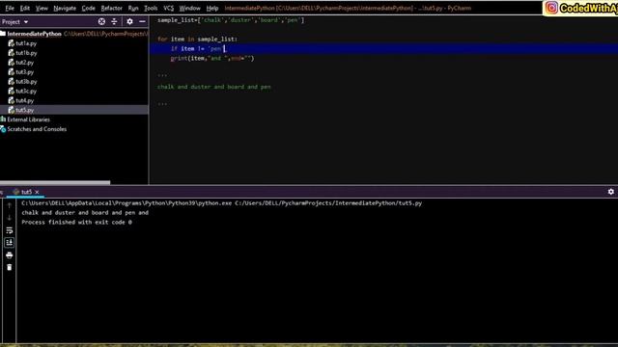Image resolution: width=618 pixels, height=347 pixels.
Task: Click the Python file icon of tut1a.py
Action: 11,43
